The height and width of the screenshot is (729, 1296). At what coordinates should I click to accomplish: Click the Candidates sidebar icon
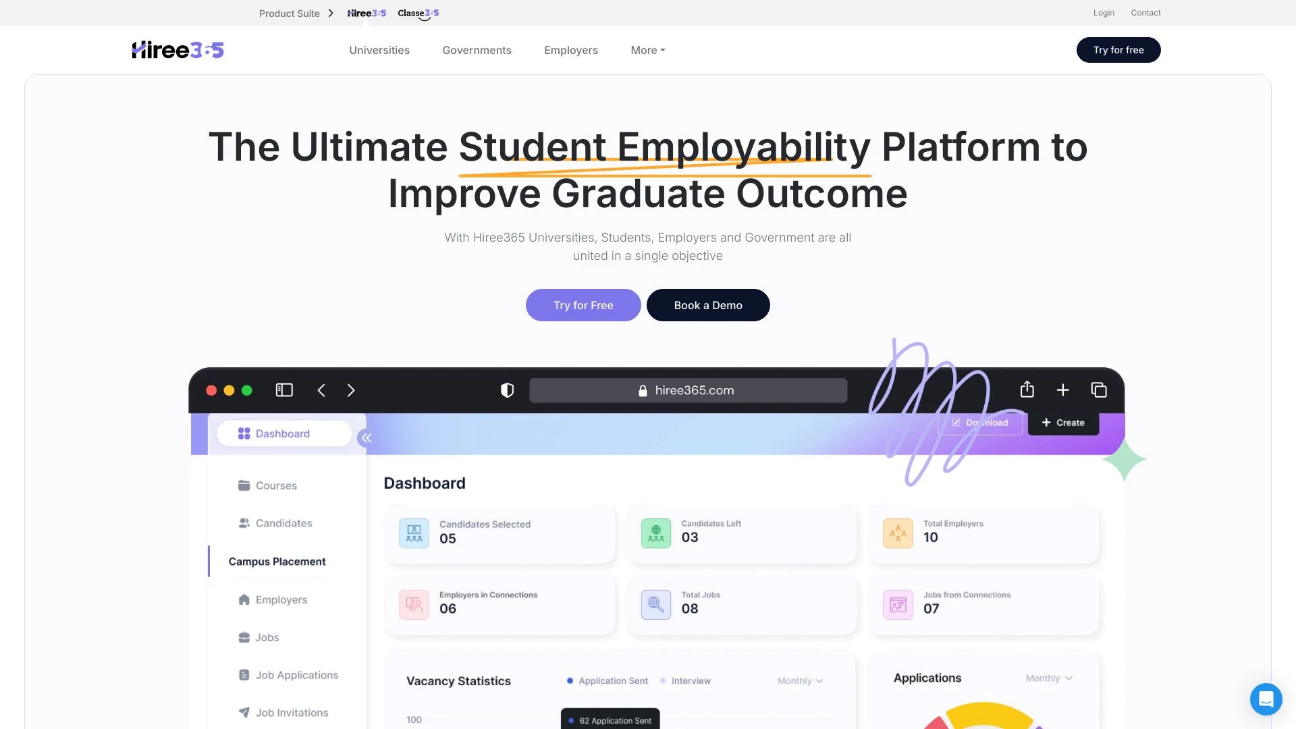tap(244, 523)
